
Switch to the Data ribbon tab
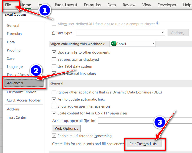(112, 5)
